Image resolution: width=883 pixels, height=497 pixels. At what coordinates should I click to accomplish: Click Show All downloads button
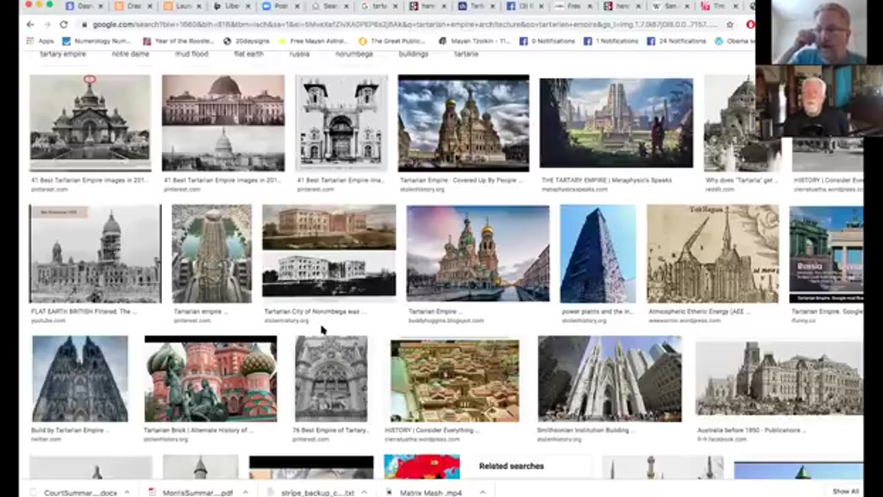[x=845, y=491]
